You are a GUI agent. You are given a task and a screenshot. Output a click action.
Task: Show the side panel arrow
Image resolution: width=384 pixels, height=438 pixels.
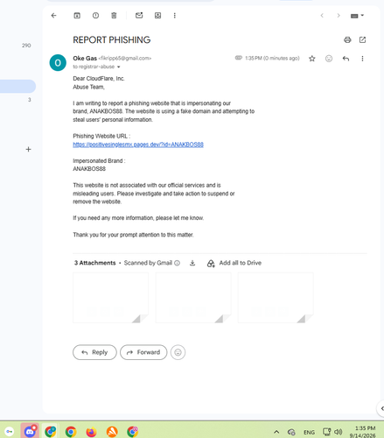point(381,408)
